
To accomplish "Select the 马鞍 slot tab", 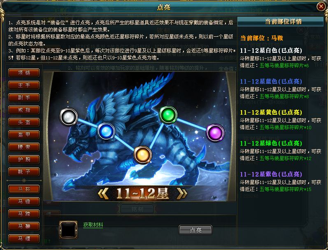I will pos(24,189).
